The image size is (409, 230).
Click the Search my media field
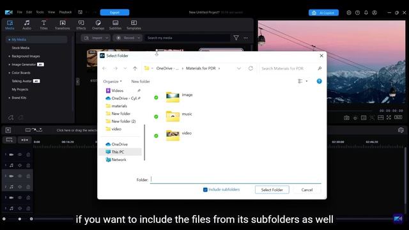pos(187,38)
